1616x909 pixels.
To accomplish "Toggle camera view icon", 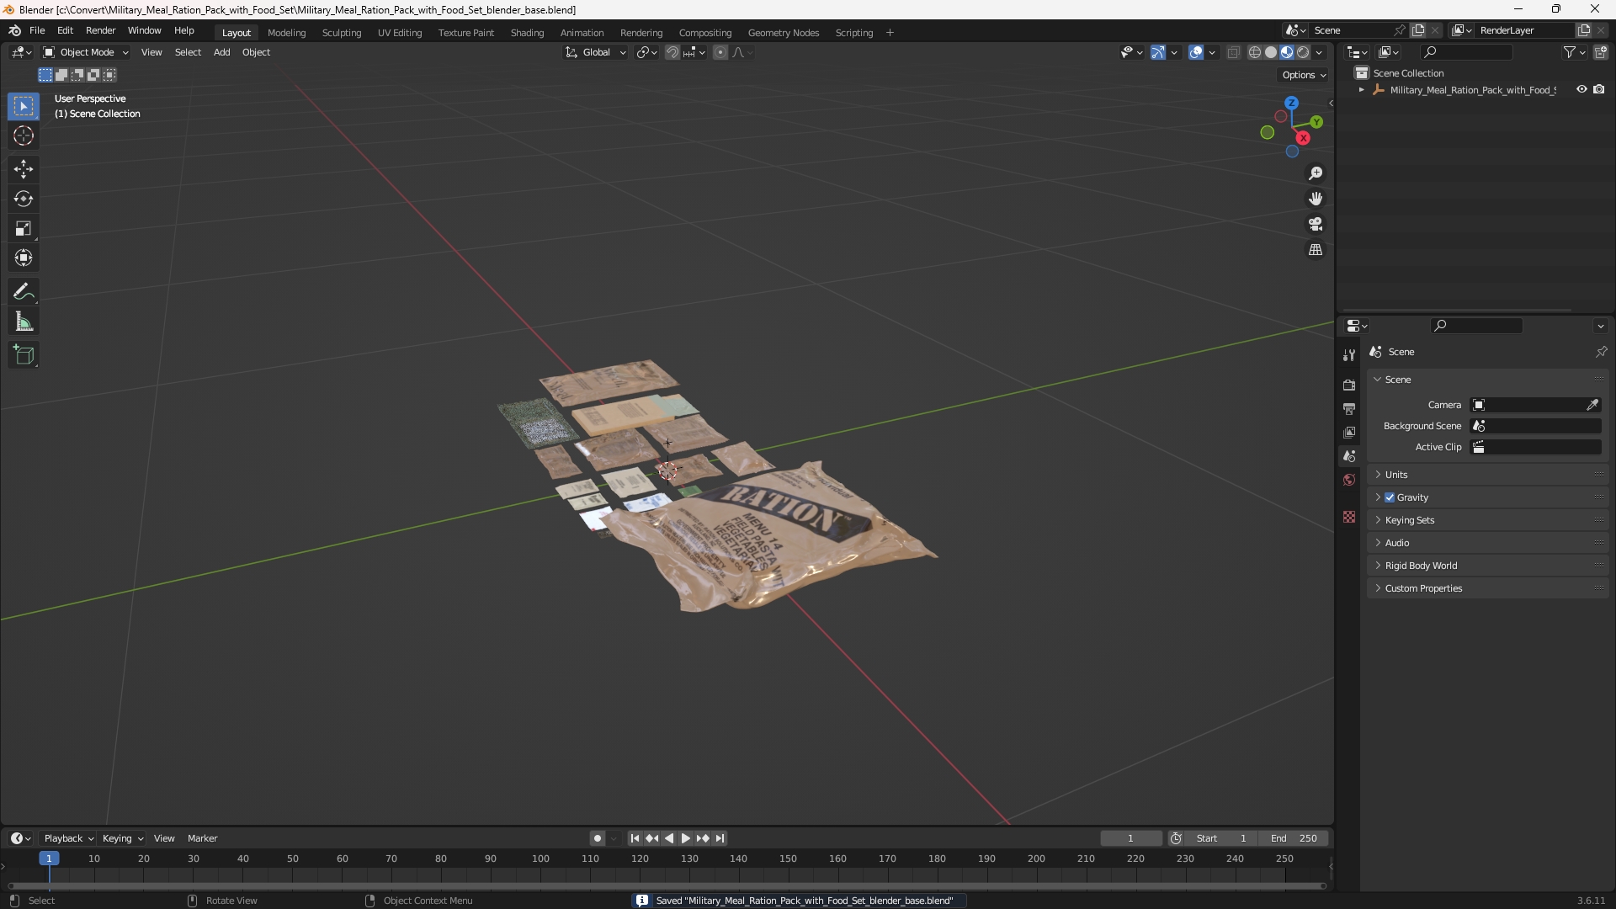I will click(1316, 224).
